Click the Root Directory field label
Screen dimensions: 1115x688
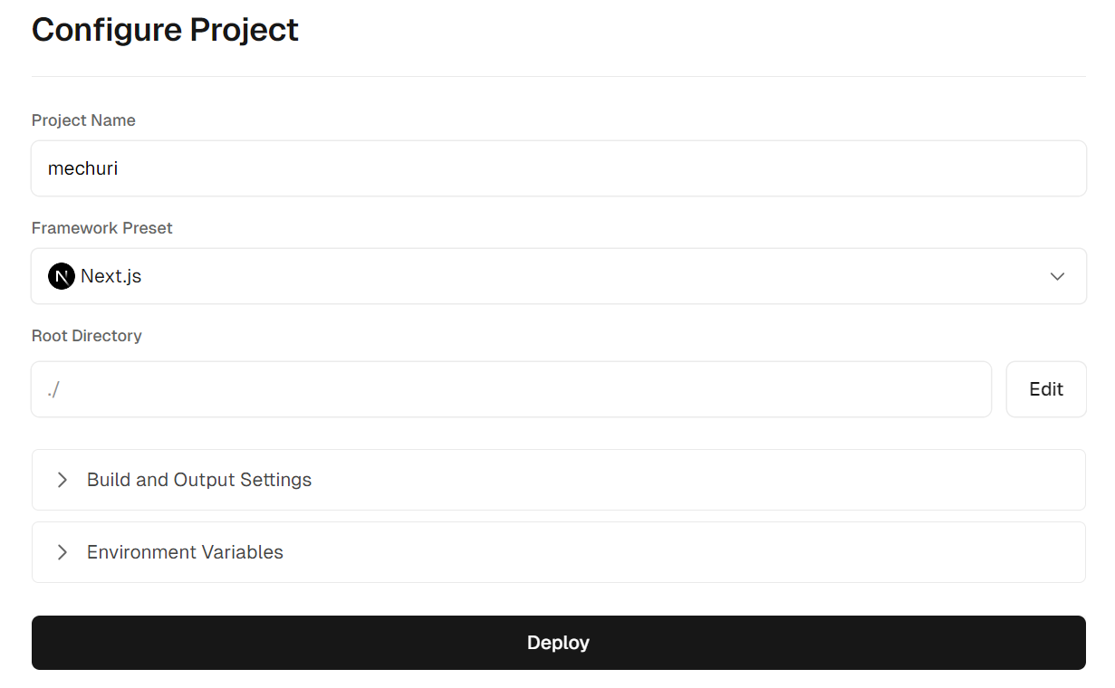pyautogui.click(x=86, y=336)
